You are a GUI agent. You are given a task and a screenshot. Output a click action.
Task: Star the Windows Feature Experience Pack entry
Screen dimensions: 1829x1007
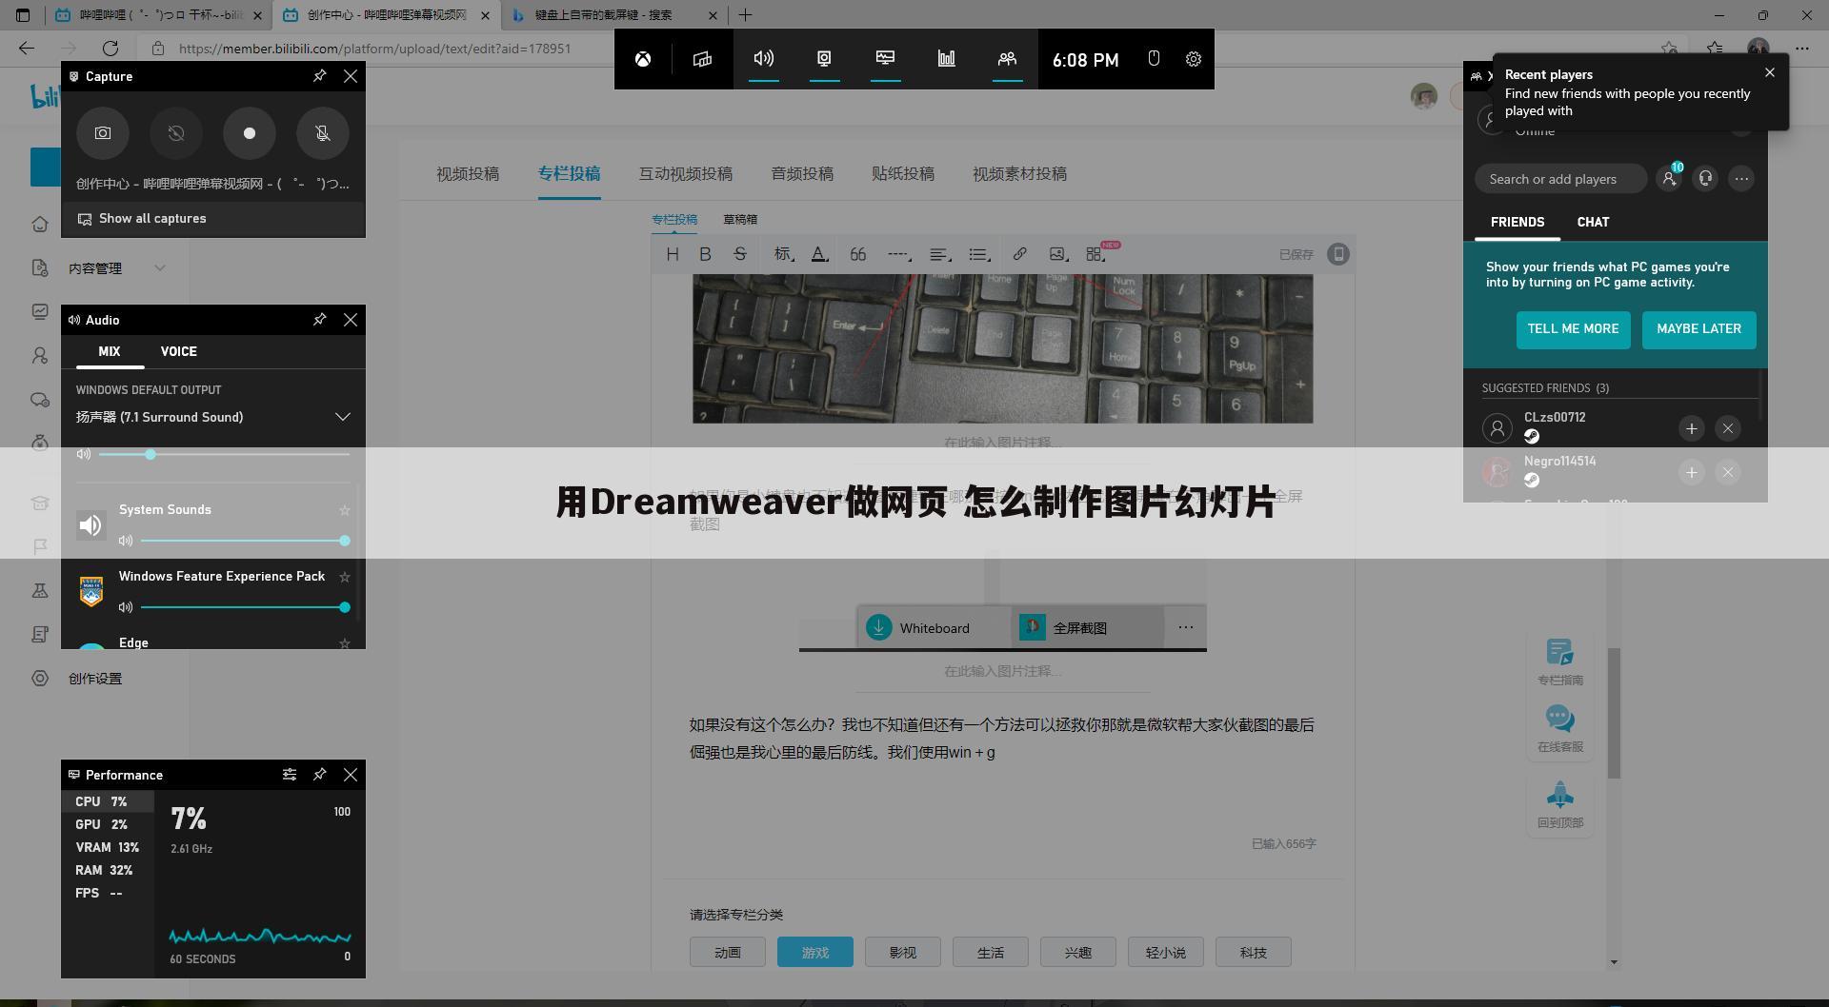[x=345, y=577]
